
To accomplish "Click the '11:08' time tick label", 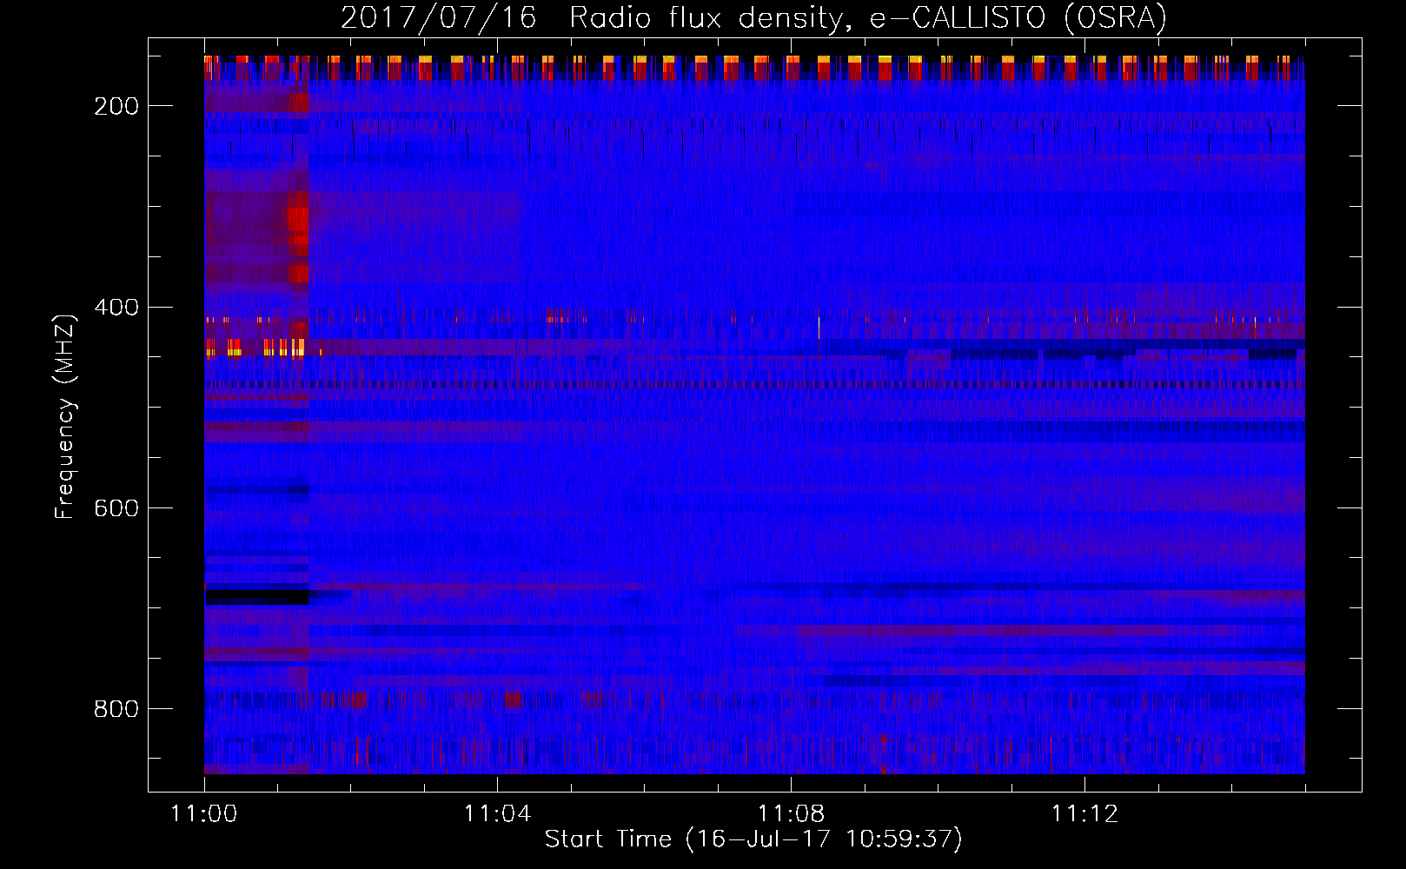I will [791, 814].
